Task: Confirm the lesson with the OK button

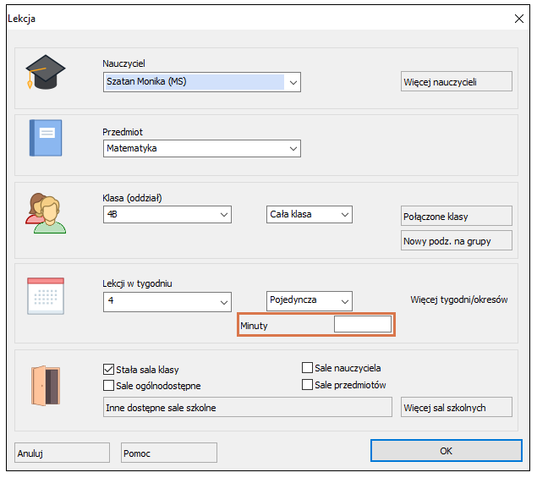Action: tap(446, 451)
